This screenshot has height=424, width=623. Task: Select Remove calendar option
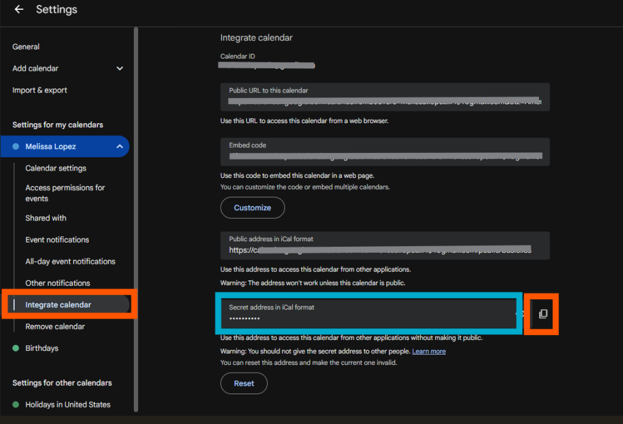pyautogui.click(x=55, y=327)
